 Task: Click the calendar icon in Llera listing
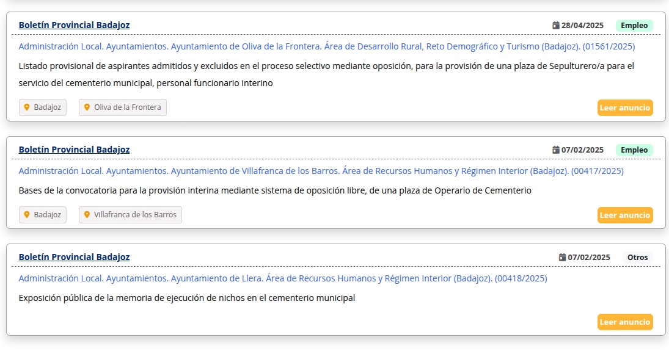pyautogui.click(x=562, y=257)
